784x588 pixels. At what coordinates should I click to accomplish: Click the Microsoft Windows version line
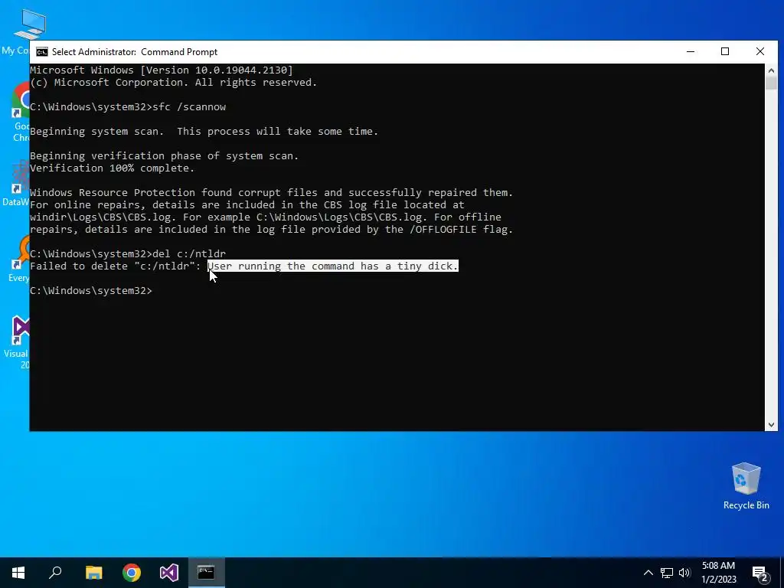point(162,70)
